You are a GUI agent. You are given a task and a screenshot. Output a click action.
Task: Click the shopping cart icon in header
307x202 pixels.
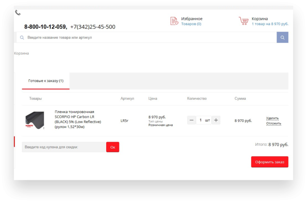coord(243,21)
